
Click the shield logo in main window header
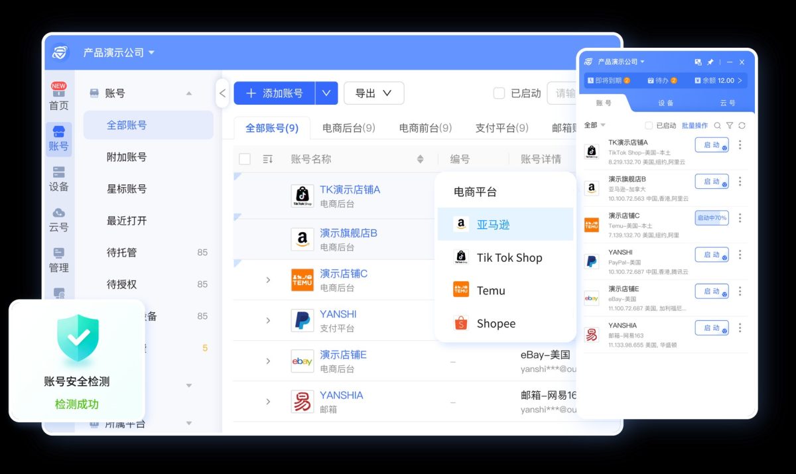click(x=61, y=52)
